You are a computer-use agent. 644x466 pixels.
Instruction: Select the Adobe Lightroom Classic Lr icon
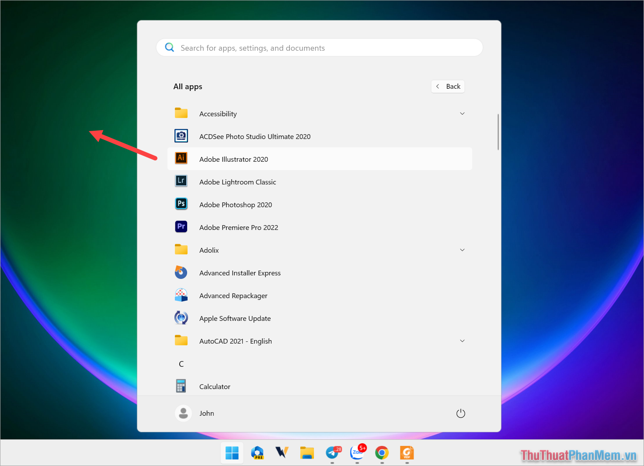(181, 181)
